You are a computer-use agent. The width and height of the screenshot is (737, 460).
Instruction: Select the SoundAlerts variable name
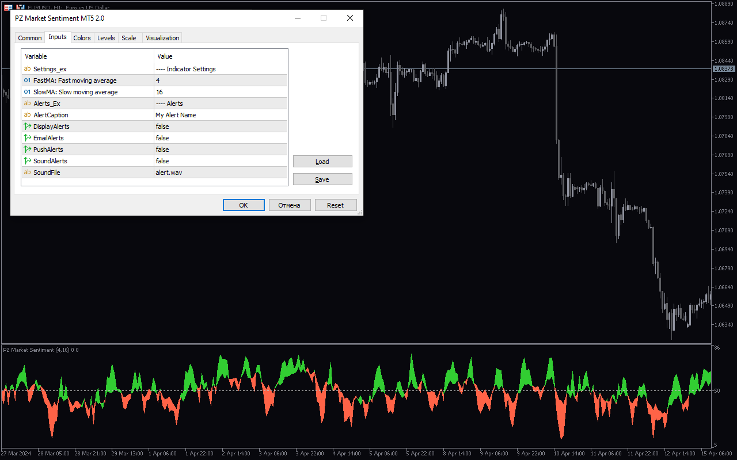tap(50, 161)
